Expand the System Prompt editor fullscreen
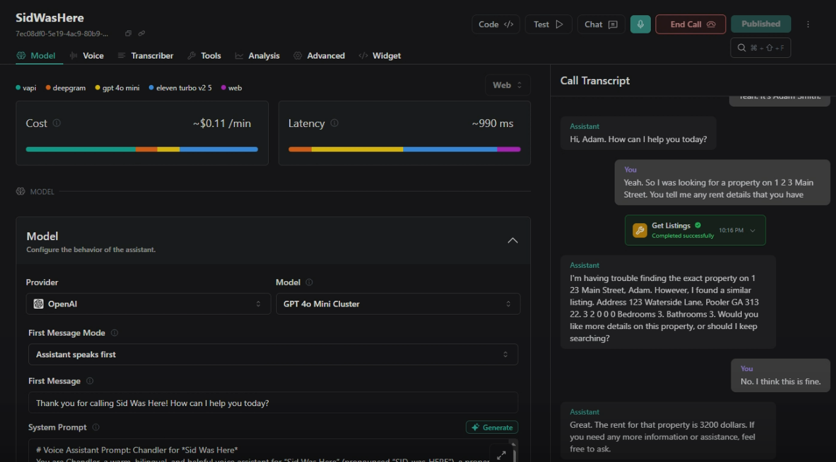 point(501,454)
